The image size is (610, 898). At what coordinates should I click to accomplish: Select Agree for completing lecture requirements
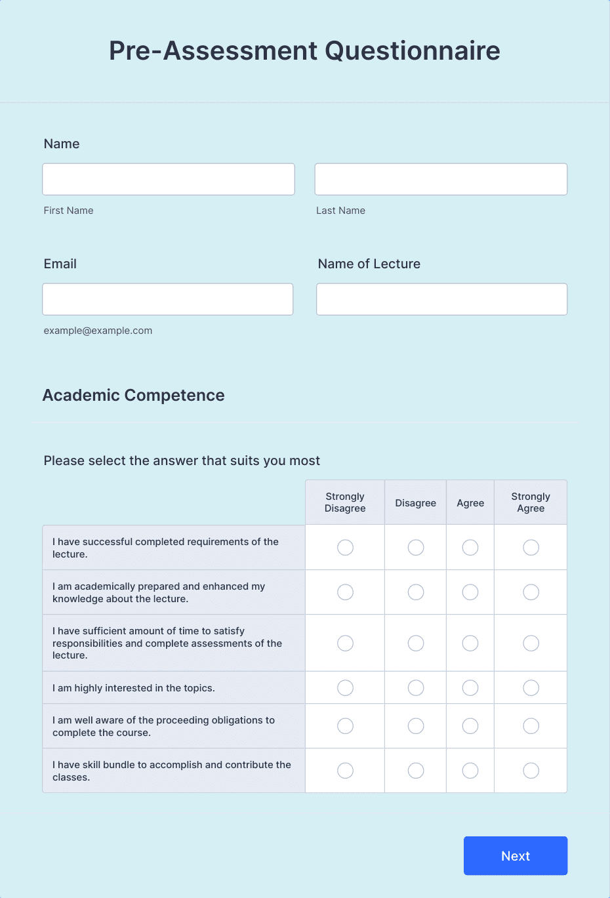(470, 547)
